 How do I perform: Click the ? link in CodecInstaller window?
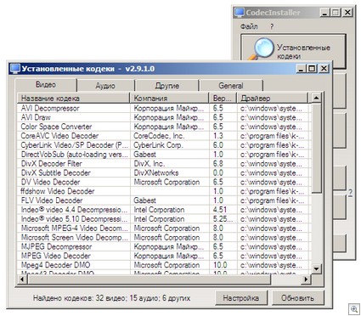(351, 193)
